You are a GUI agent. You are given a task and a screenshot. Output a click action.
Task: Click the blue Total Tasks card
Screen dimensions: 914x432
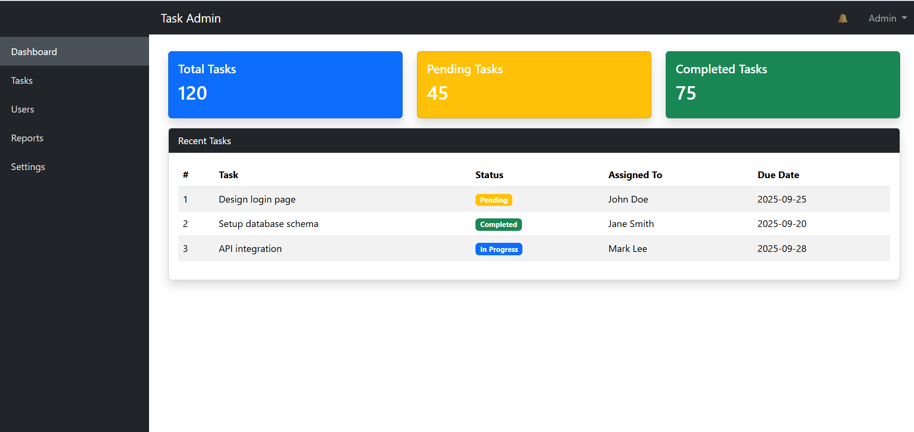285,85
